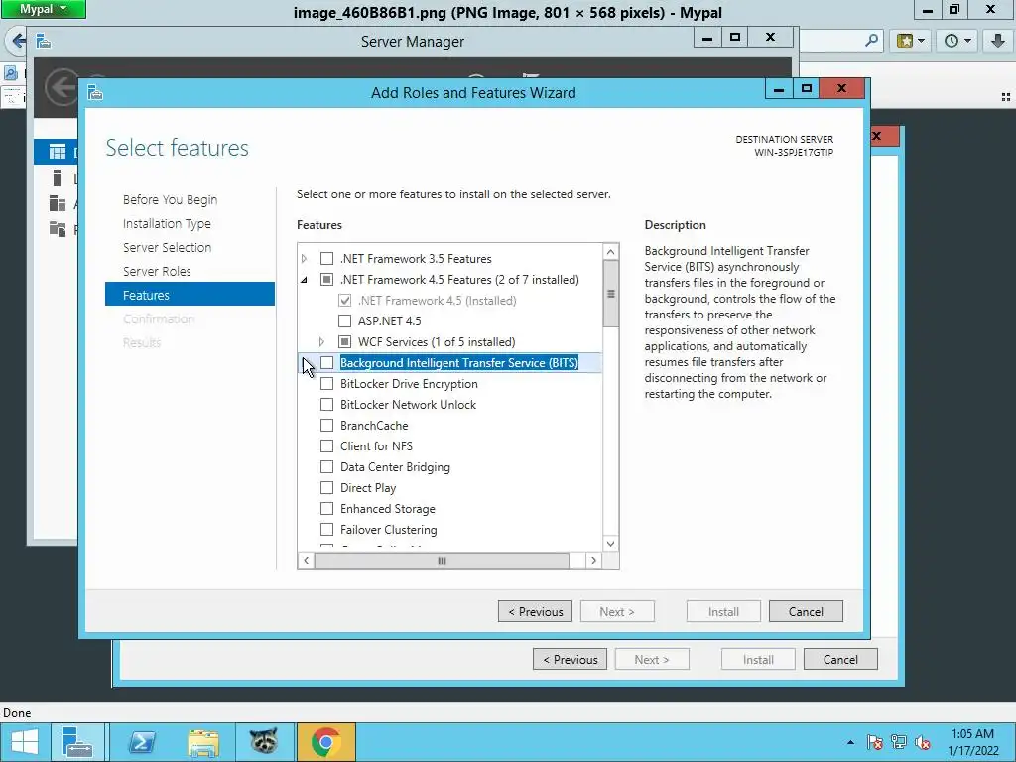Screen dimensions: 1016x762
Task: Check the Failover Clustering box
Action: click(x=327, y=530)
